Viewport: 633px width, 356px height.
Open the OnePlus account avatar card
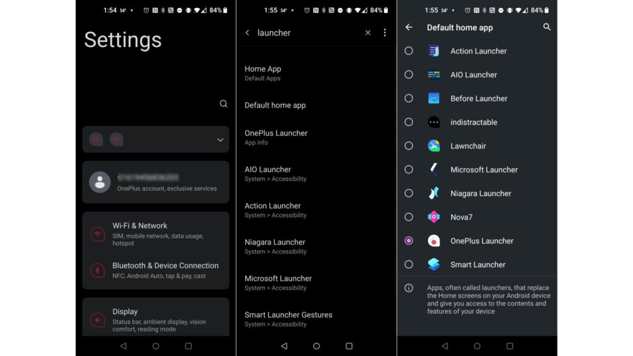point(156,182)
